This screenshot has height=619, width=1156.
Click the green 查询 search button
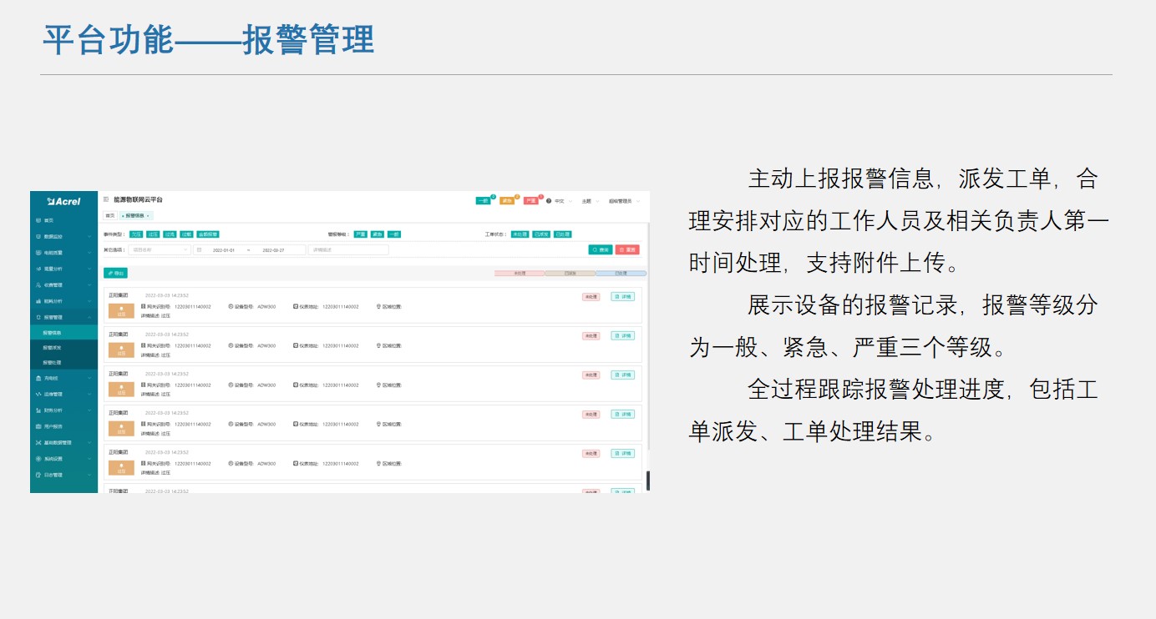point(600,249)
